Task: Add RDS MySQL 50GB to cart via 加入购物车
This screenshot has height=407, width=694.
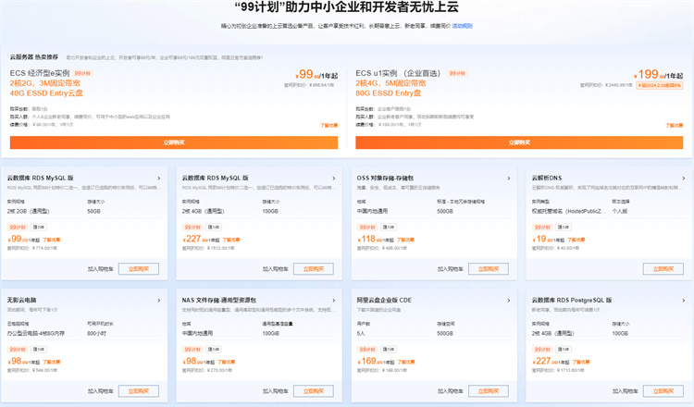Action: point(101,269)
